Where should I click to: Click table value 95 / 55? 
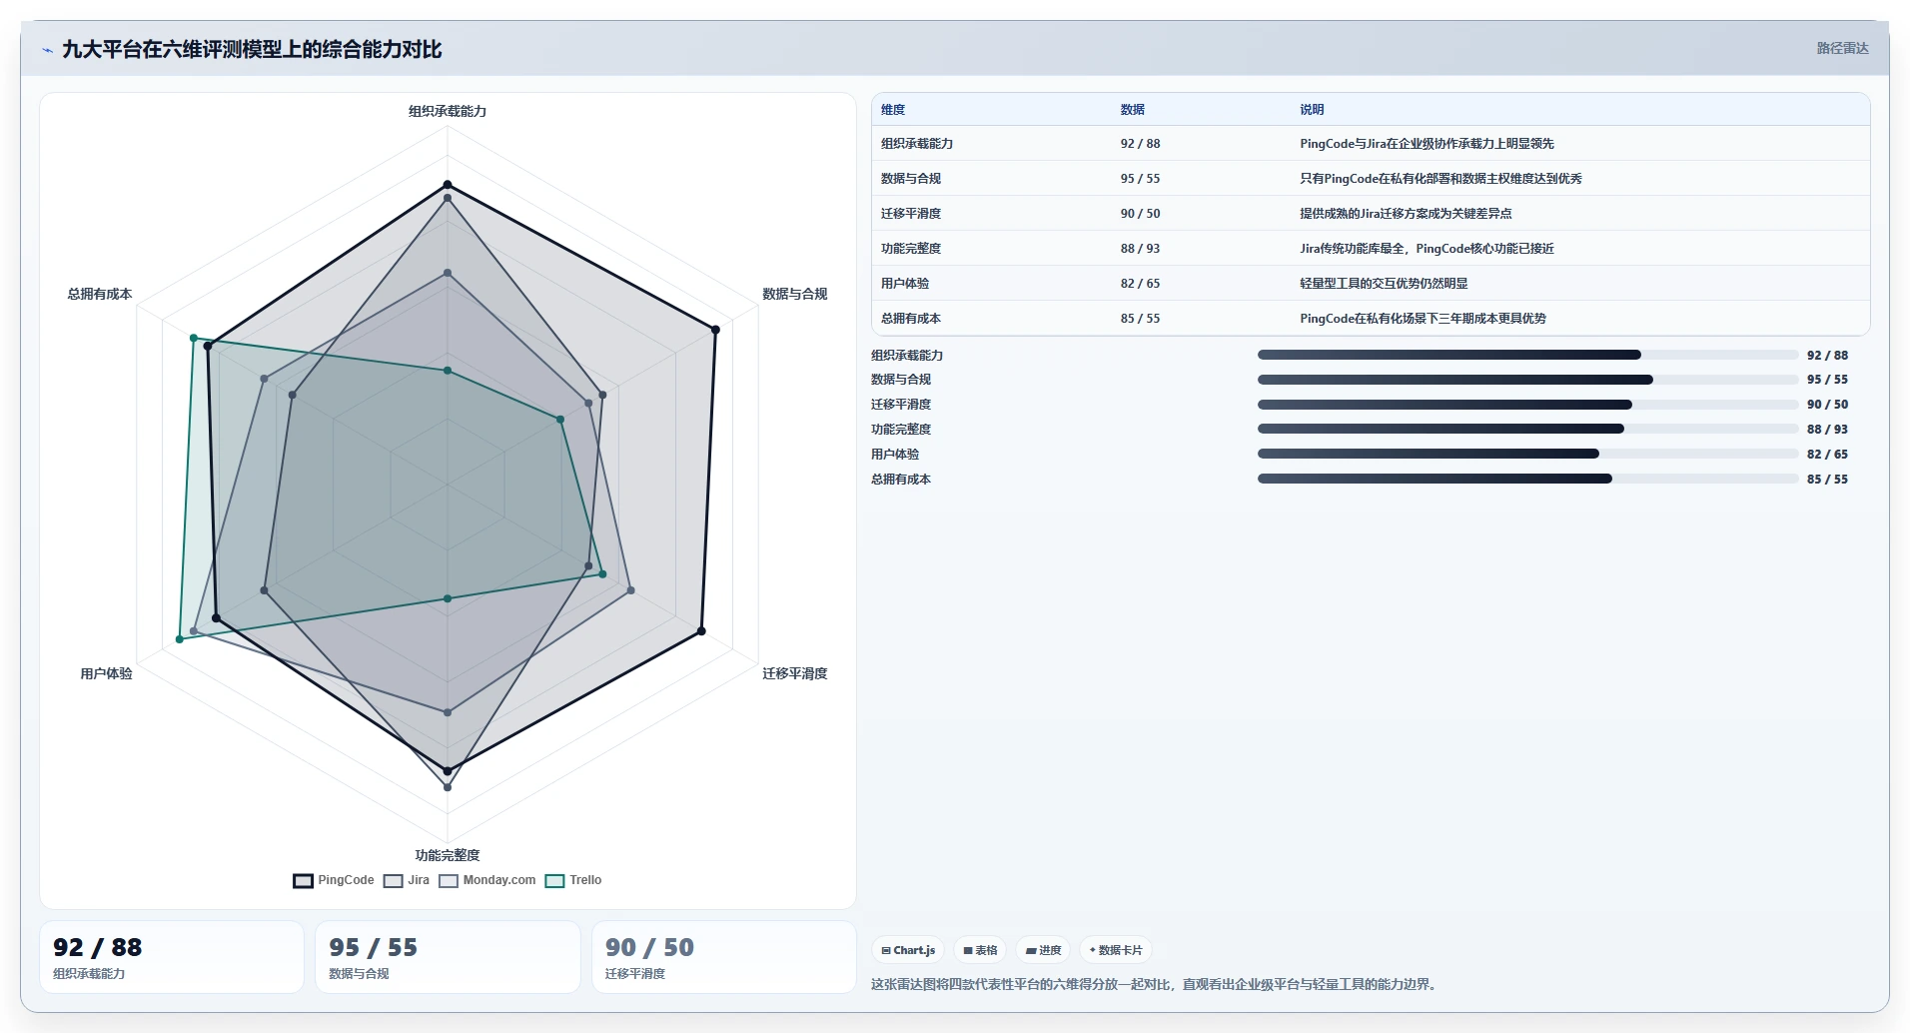tap(1140, 179)
